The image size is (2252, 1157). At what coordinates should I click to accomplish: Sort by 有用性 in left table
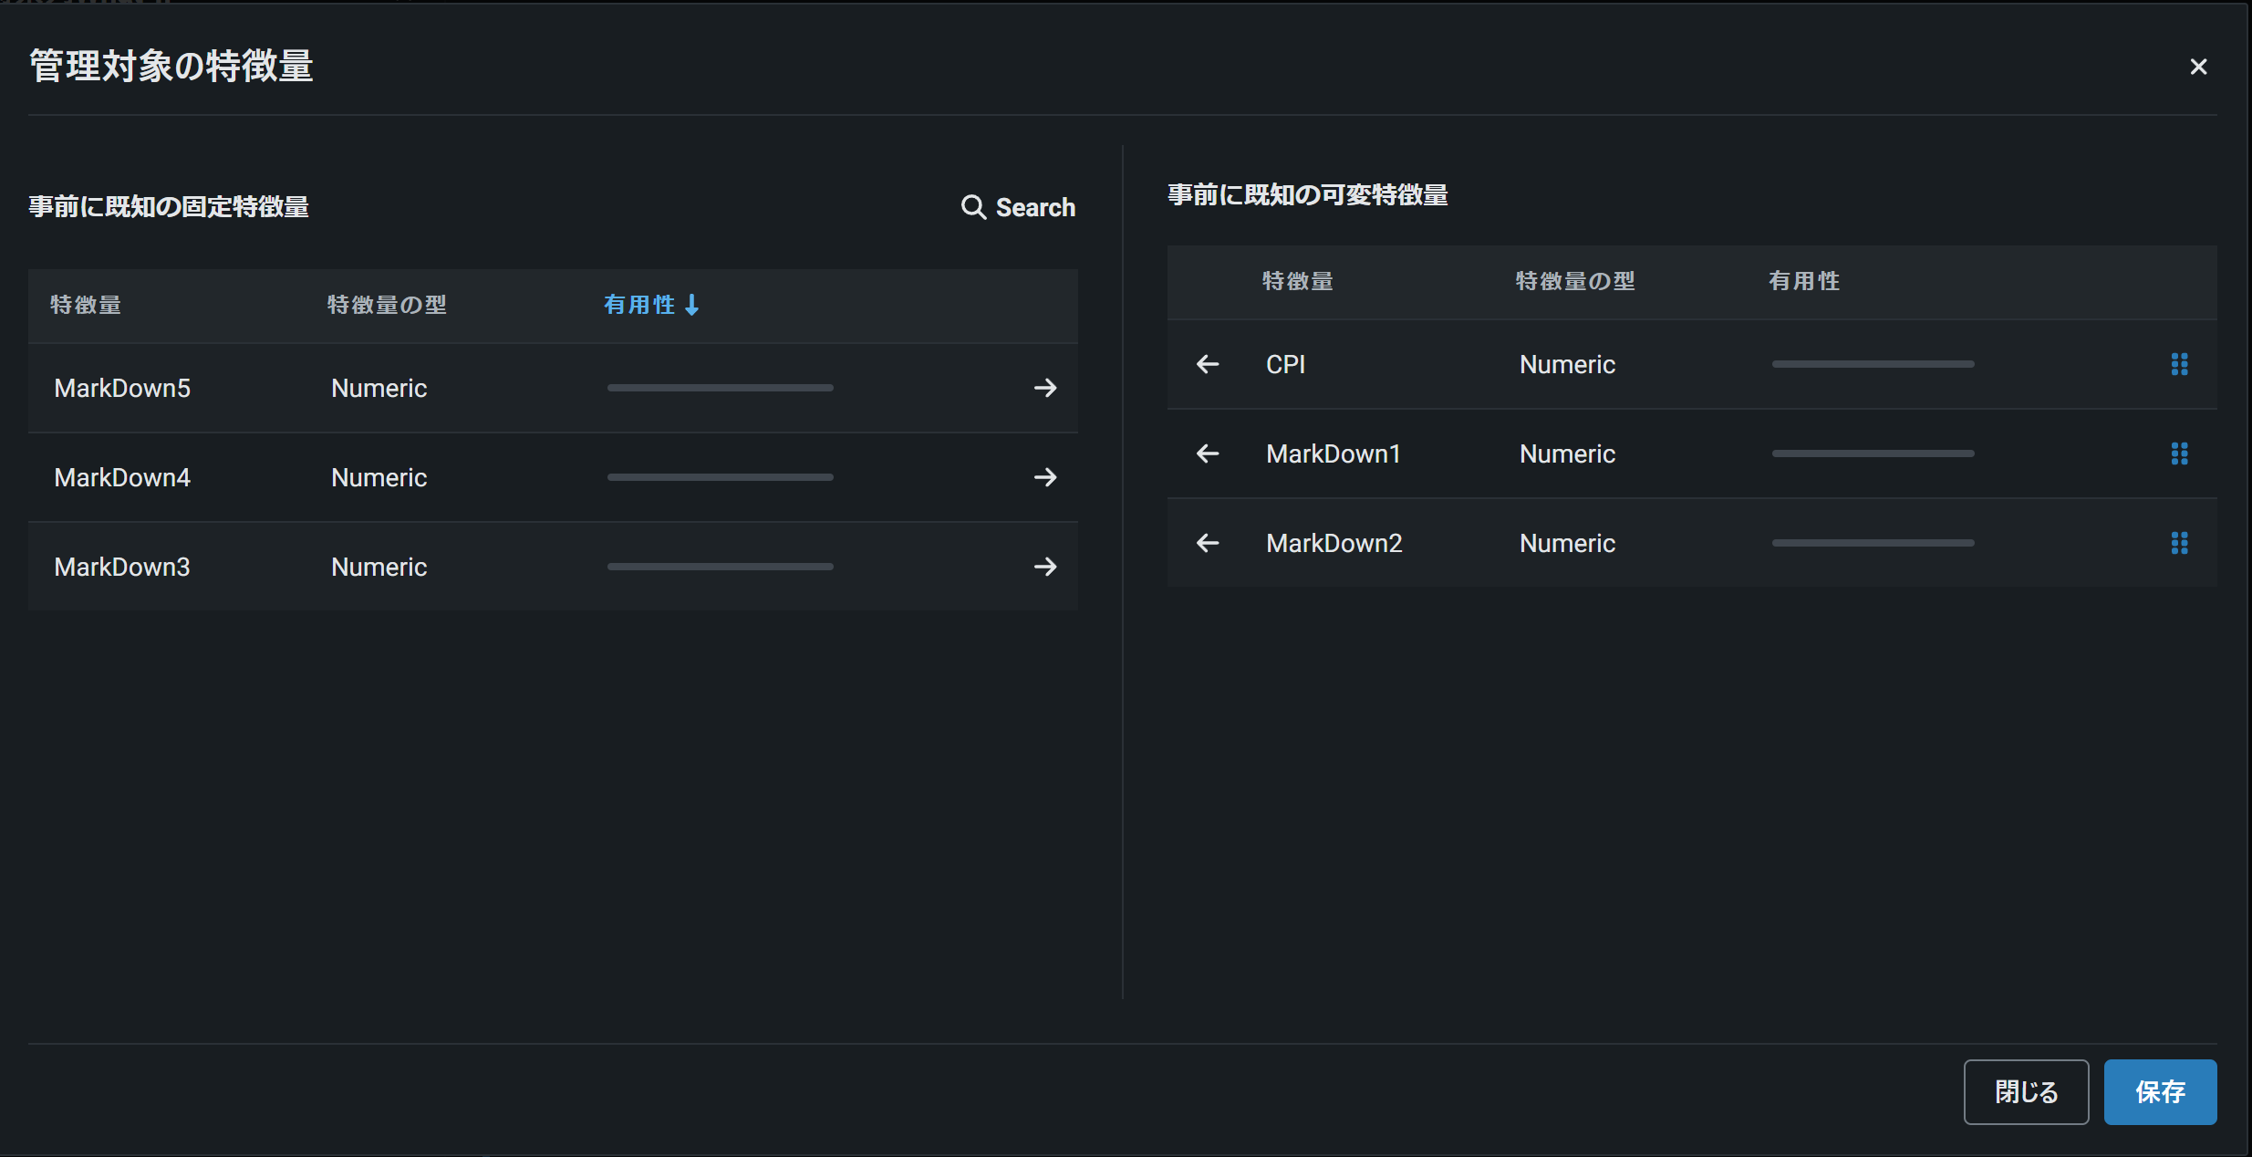tap(651, 305)
